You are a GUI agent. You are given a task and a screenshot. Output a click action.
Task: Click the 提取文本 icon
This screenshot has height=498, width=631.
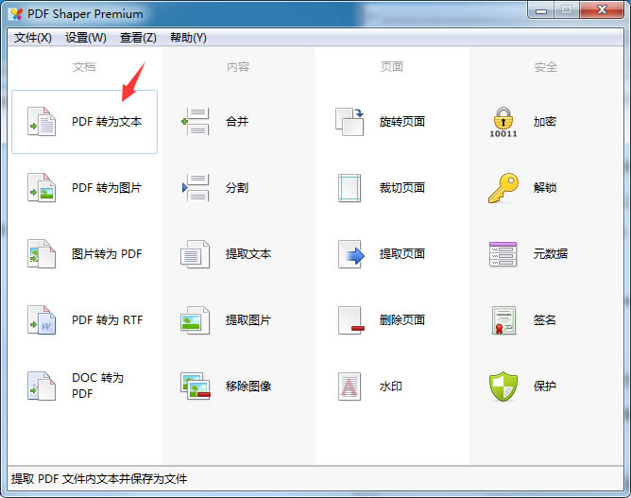coord(196,254)
